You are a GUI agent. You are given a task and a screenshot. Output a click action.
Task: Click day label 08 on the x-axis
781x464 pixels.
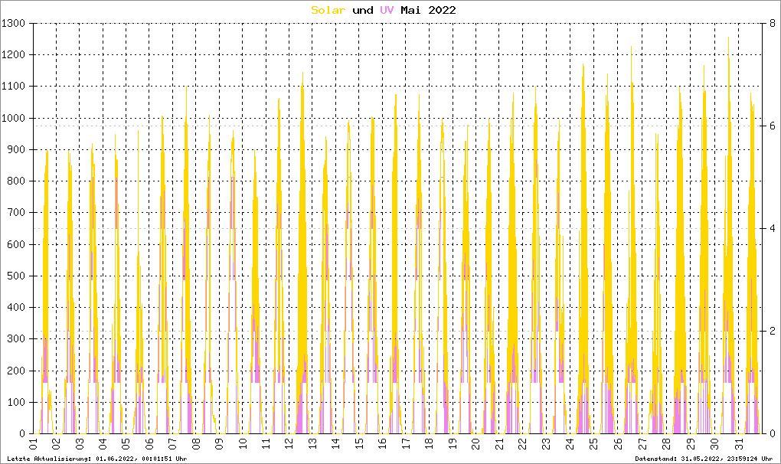point(196,443)
